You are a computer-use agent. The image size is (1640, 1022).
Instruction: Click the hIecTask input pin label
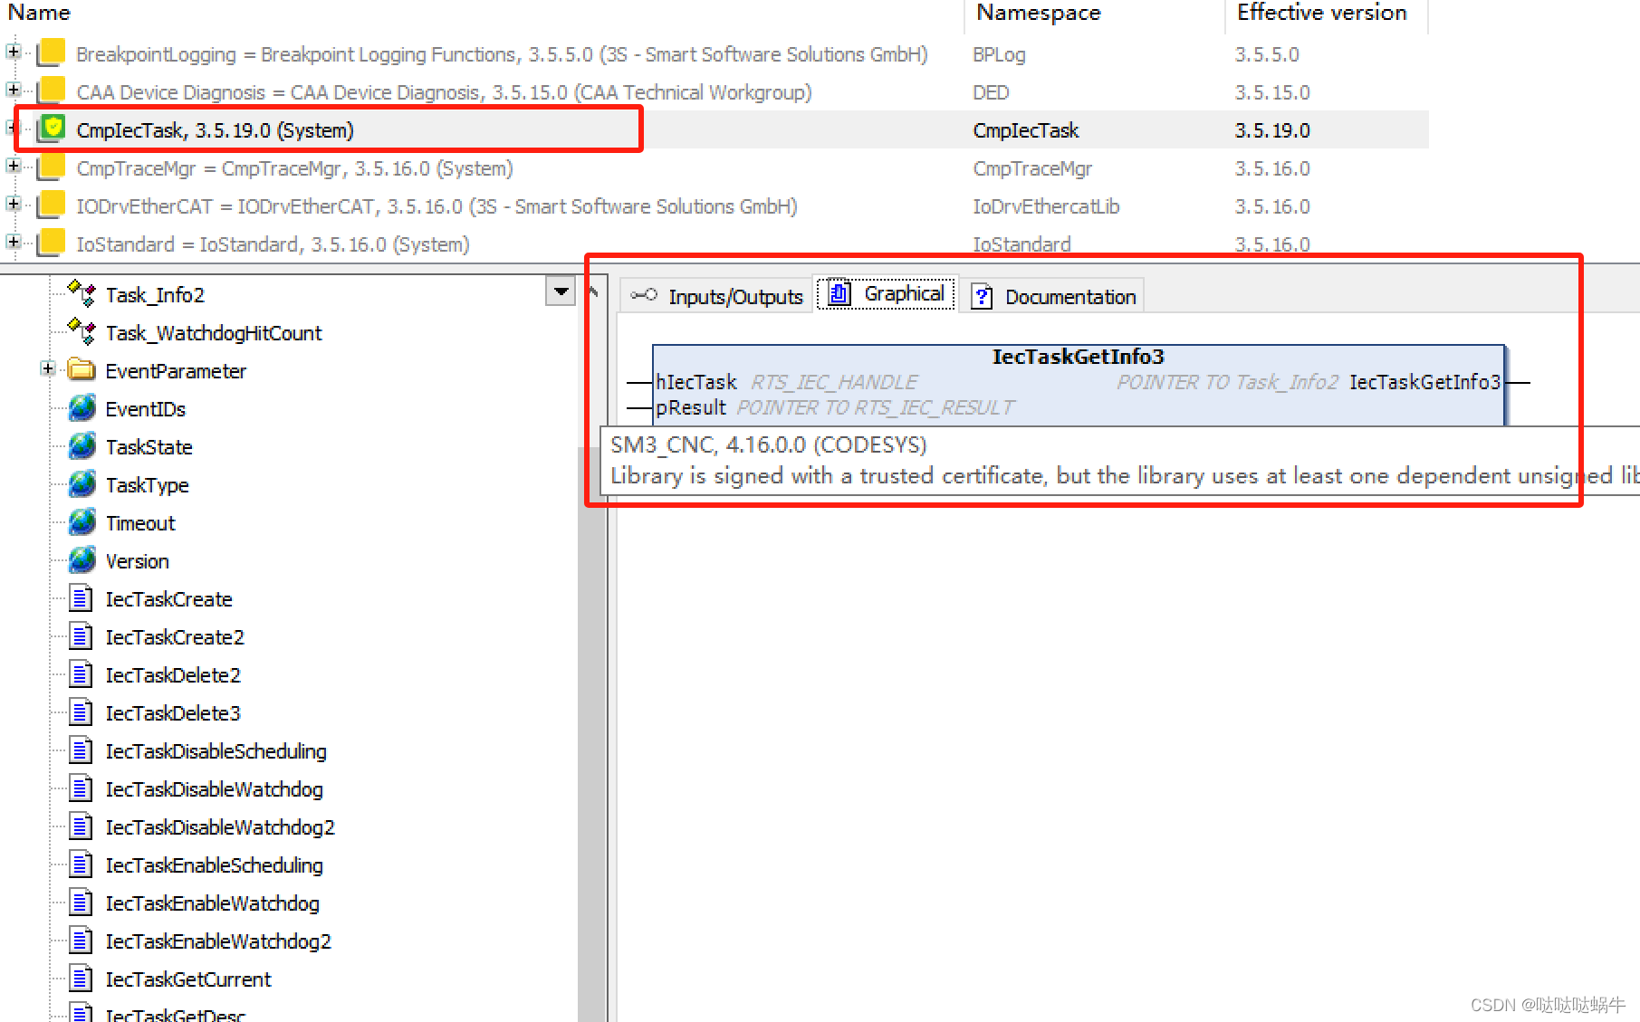pos(695,382)
